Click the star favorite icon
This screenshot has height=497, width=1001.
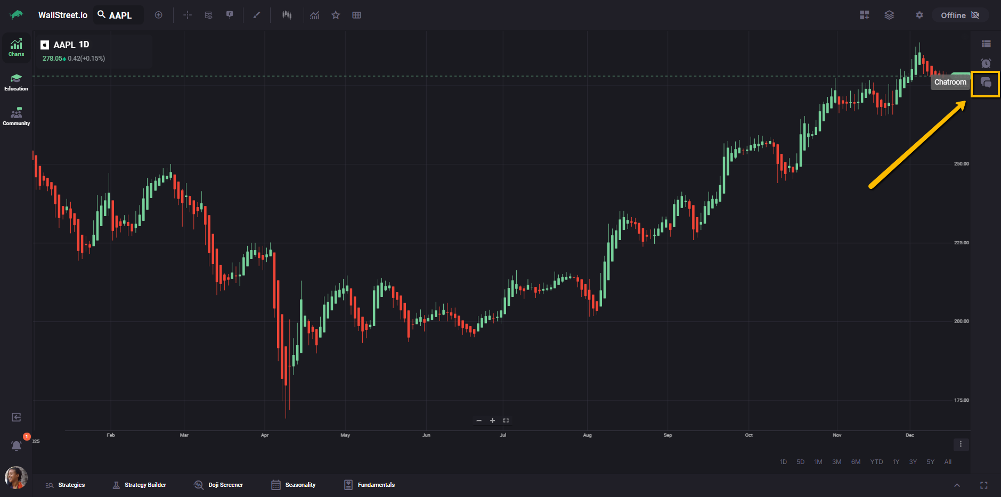[x=336, y=15]
